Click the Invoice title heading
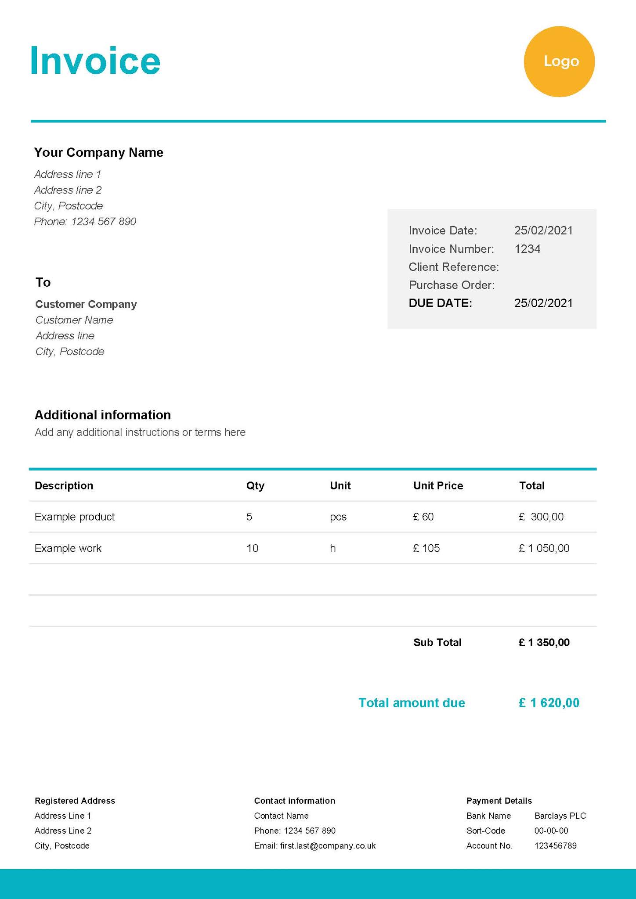Screen dimensions: 636x899 [95, 61]
